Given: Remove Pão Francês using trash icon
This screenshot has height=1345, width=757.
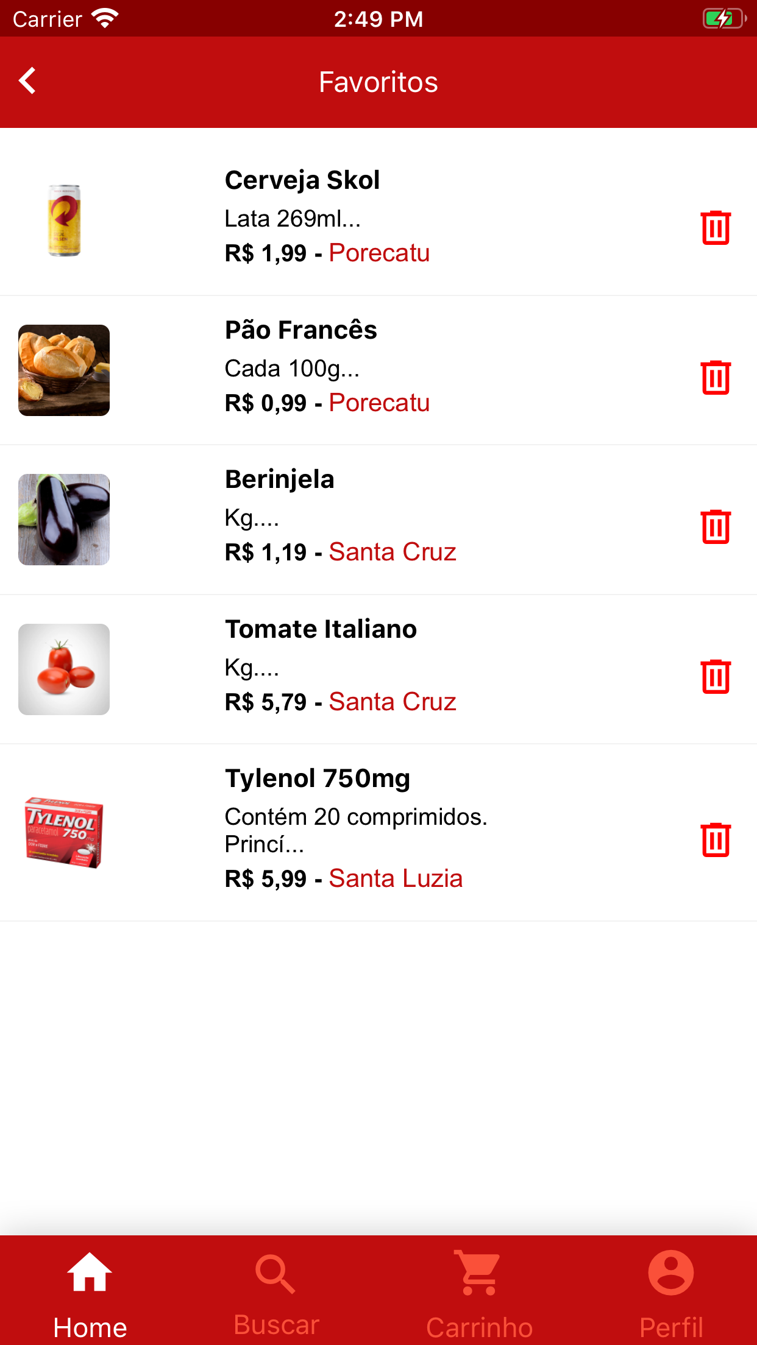Looking at the screenshot, I should (716, 378).
